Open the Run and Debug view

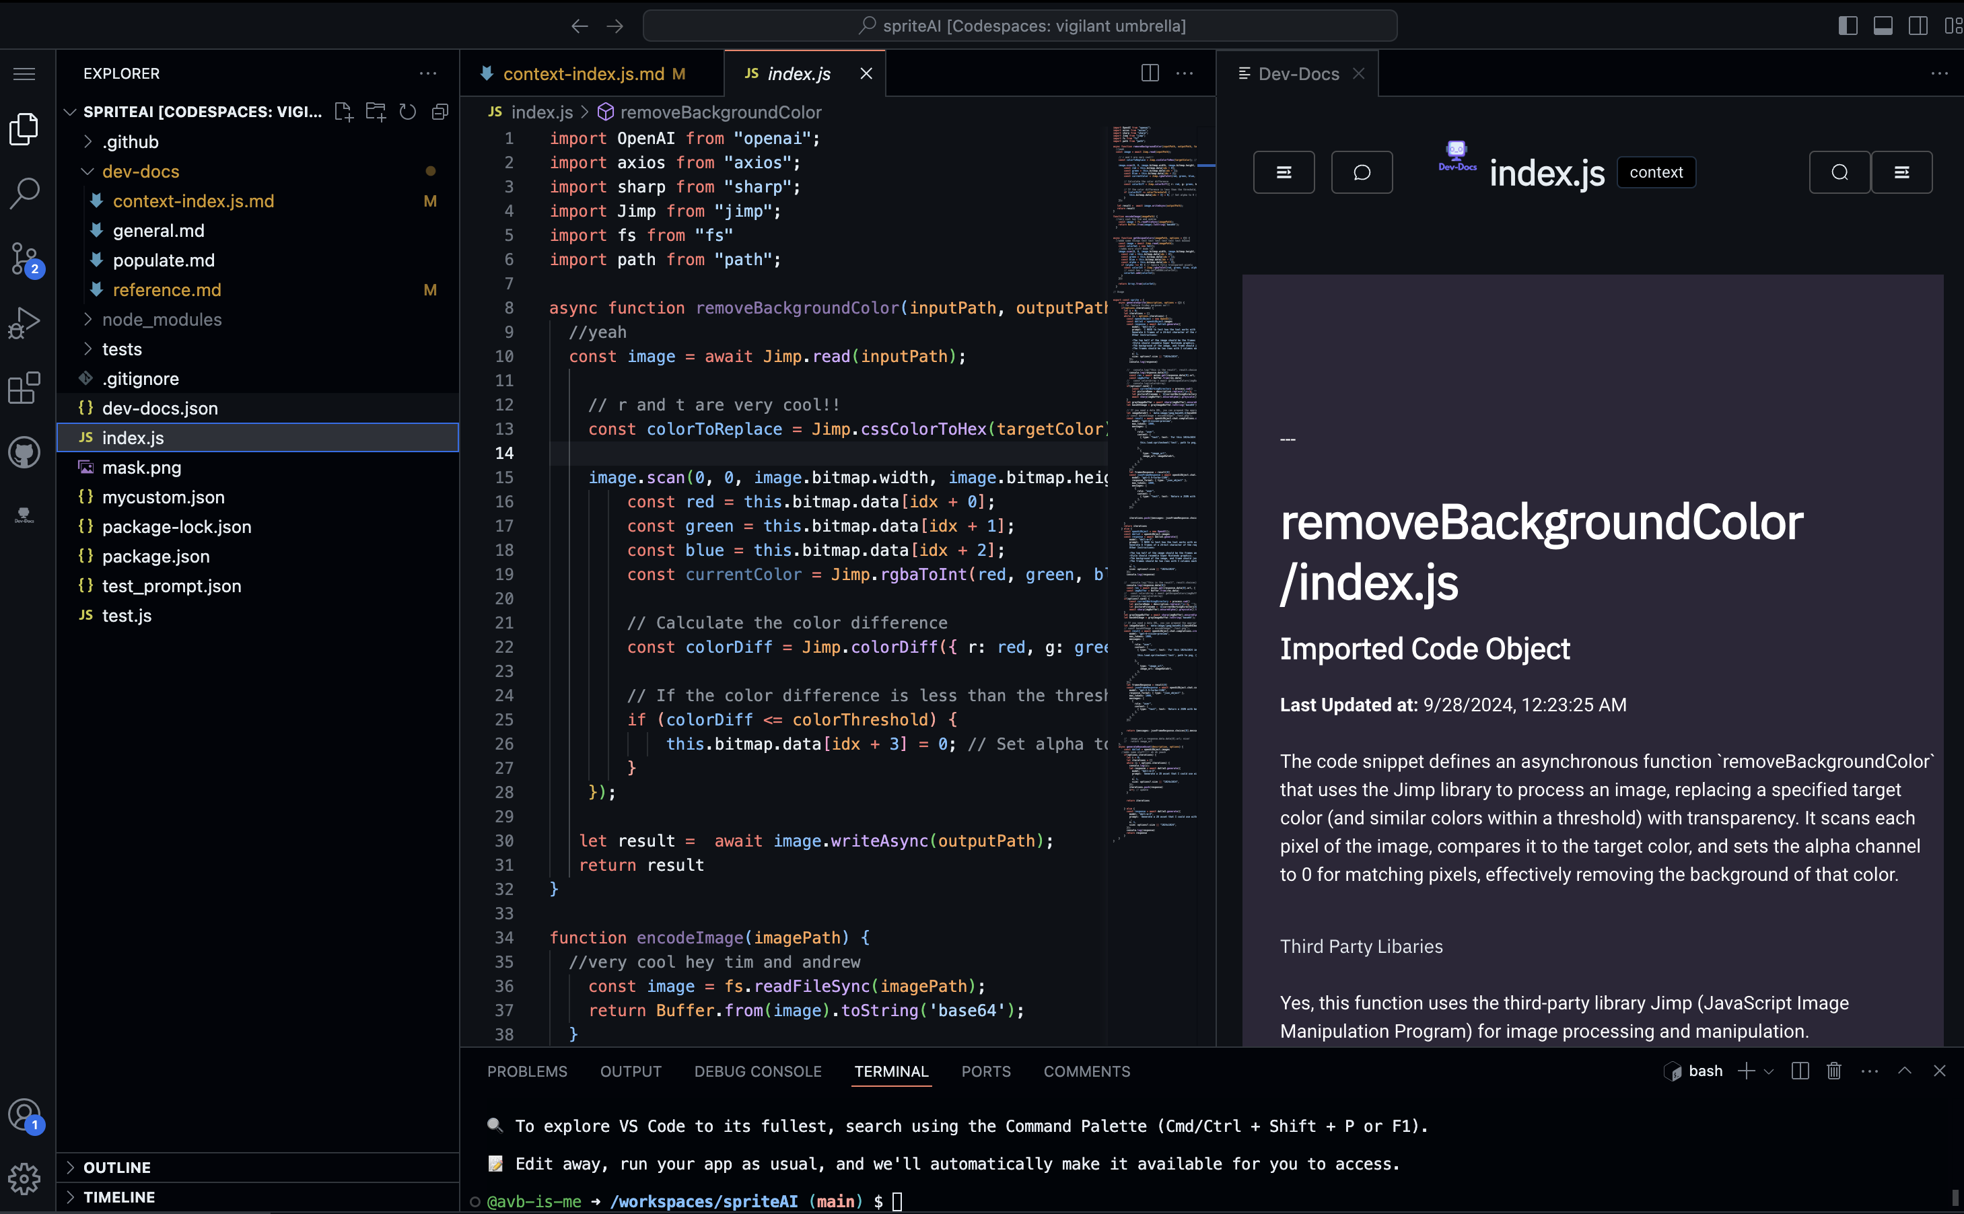coord(24,323)
